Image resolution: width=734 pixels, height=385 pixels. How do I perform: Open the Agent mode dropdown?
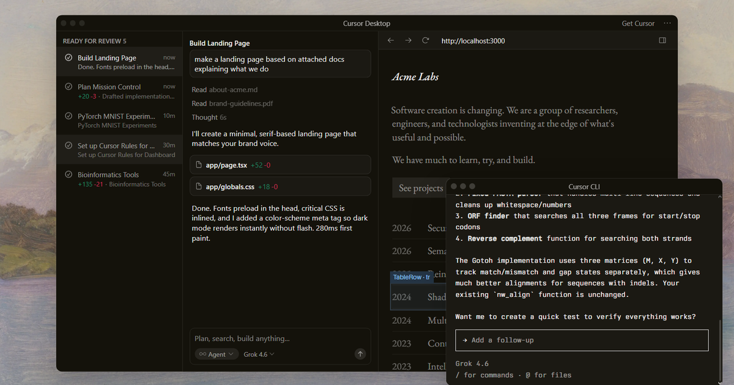[x=217, y=354]
